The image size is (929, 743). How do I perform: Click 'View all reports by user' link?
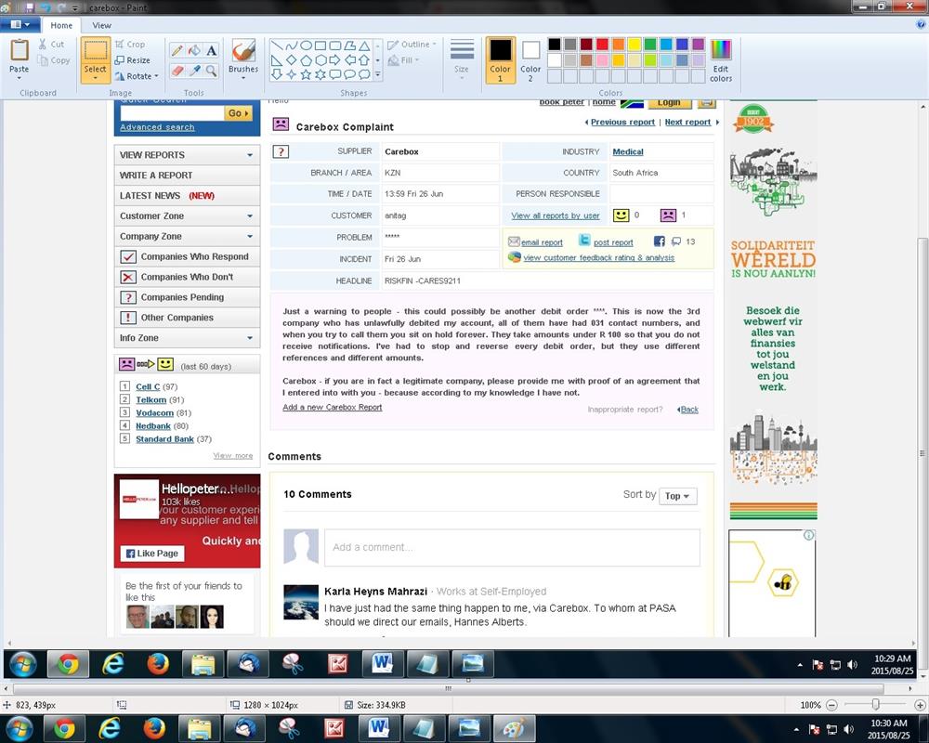(556, 215)
